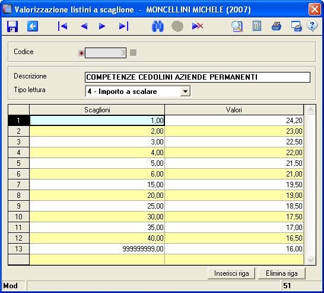This screenshot has height=293, width=324.
Task: Click the arrow with red X icon
Action: [198, 26]
